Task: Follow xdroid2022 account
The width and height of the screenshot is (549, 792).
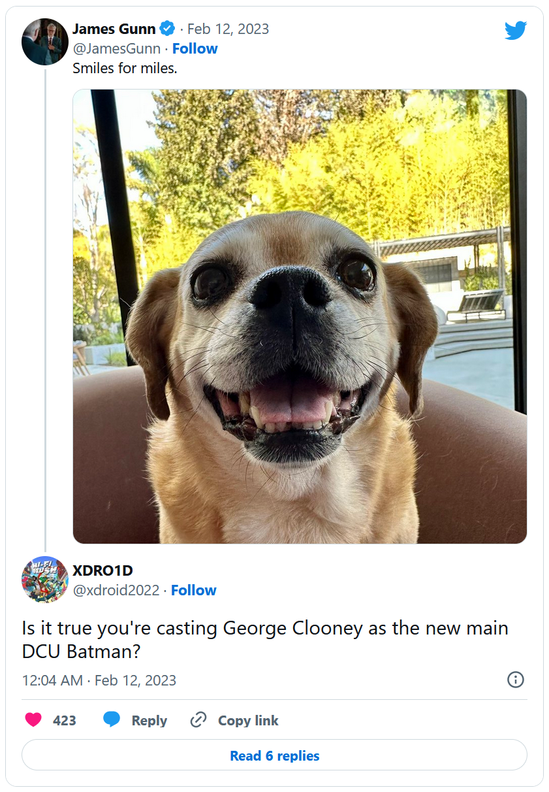Action: coord(193,590)
